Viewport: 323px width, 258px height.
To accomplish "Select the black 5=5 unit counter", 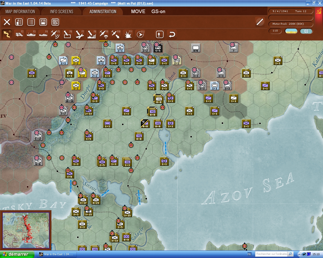I will [158, 48].
